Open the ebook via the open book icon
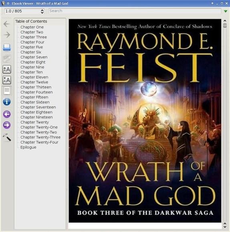Viewport: 230px width, 232px height. coord(7,47)
